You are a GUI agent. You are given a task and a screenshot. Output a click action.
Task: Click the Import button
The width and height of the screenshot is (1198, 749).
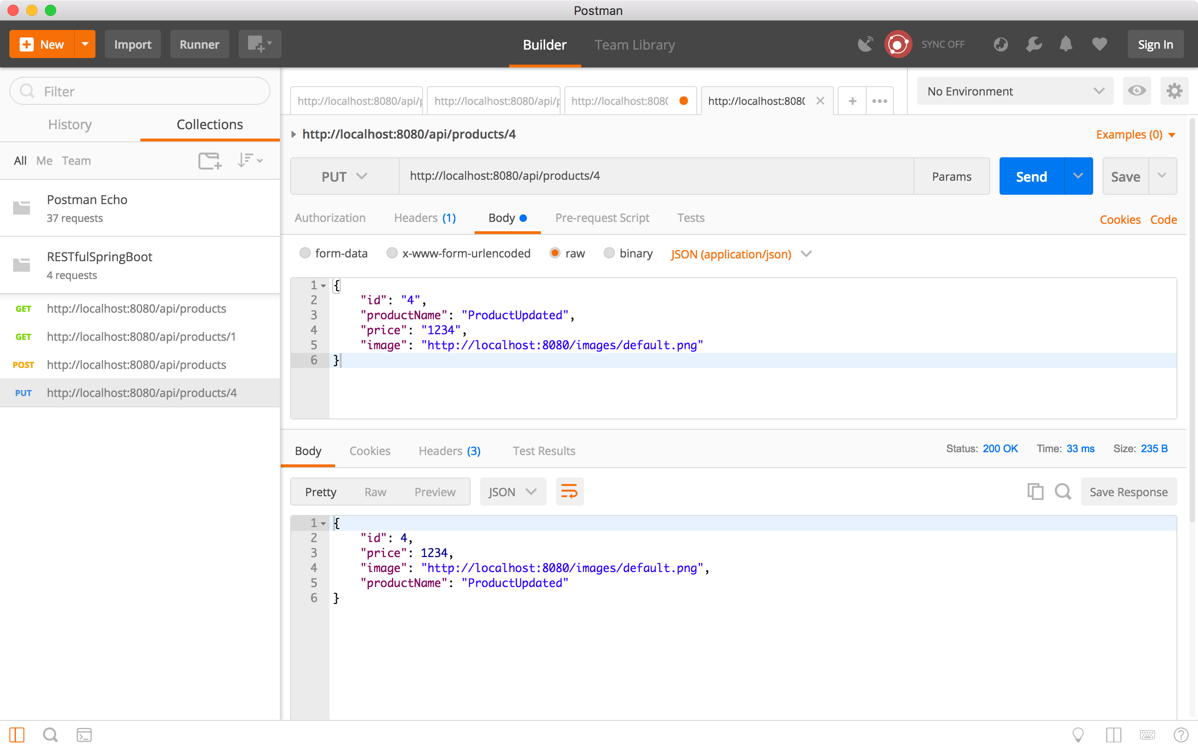pos(133,44)
